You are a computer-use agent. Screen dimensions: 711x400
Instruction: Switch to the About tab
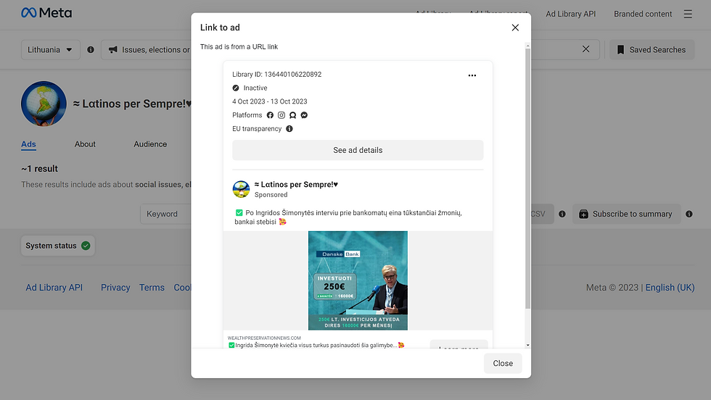pyautogui.click(x=85, y=144)
